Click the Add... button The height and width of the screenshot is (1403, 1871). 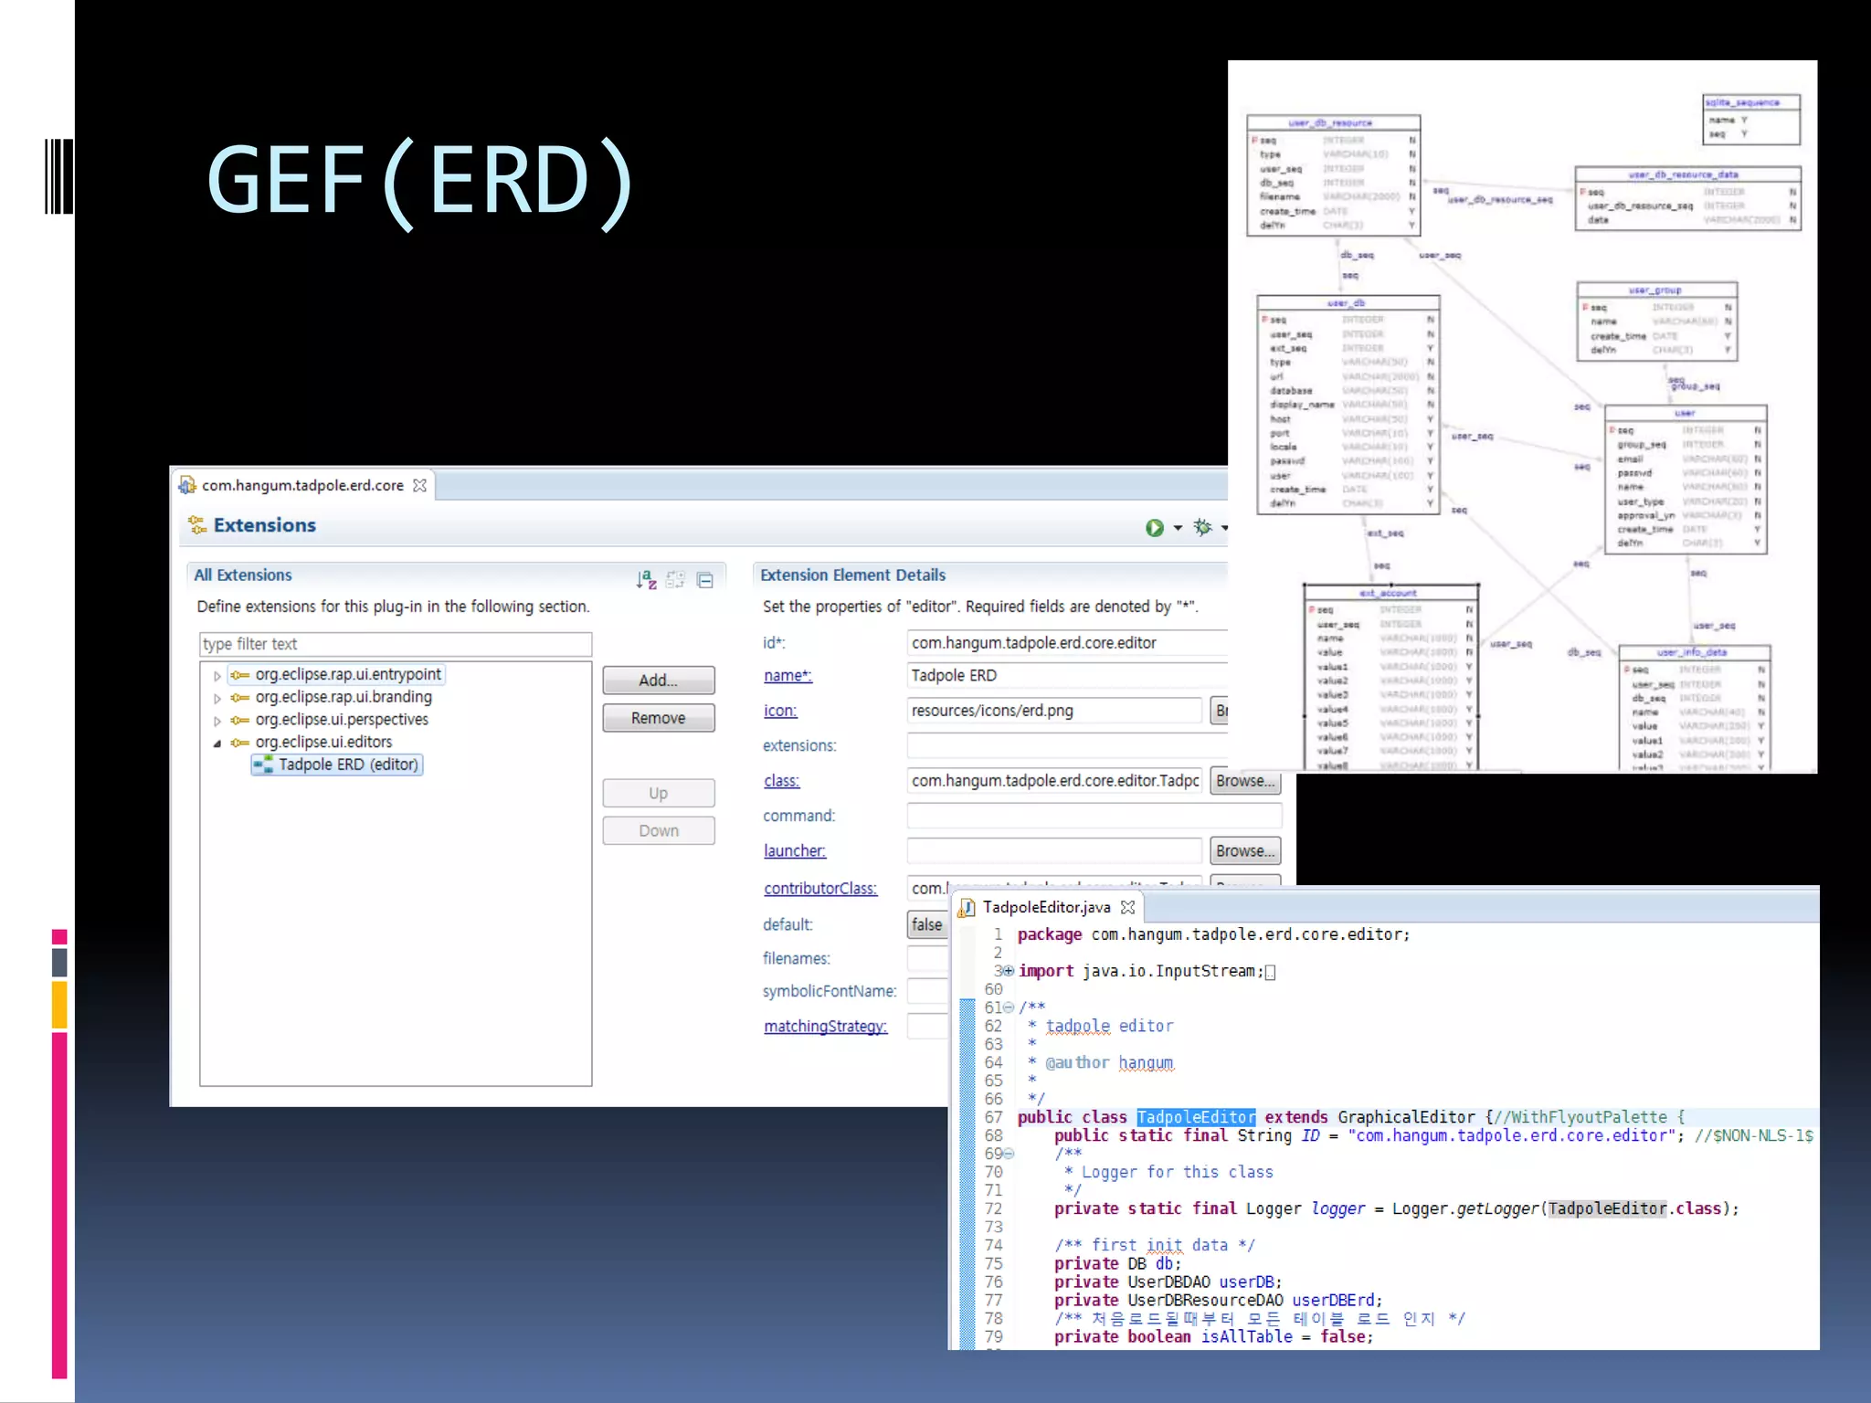click(x=658, y=680)
